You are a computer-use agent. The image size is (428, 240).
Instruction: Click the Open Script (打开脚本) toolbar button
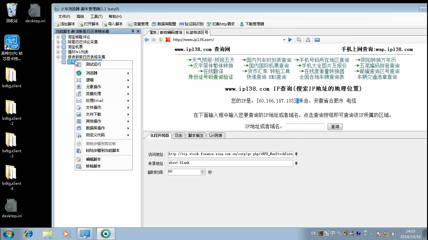89,24
